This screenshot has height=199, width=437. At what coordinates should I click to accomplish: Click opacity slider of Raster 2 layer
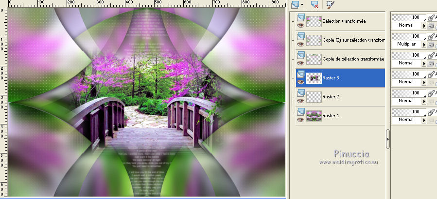click(409, 93)
